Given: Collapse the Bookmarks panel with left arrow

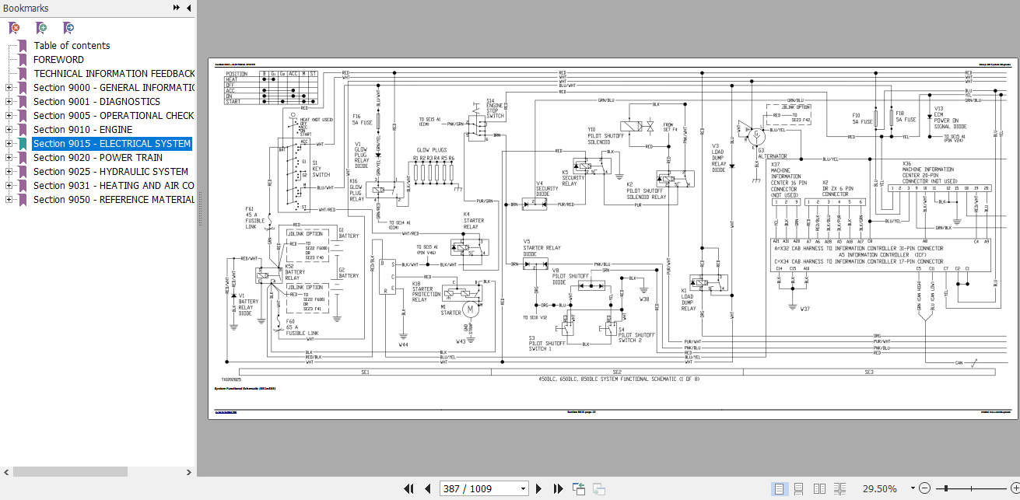Looking at the screenshot, I should click(189, 8).
